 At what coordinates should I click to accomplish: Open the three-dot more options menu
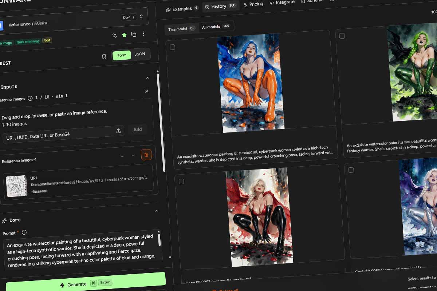pyautogui.click(x=143, y=34)
